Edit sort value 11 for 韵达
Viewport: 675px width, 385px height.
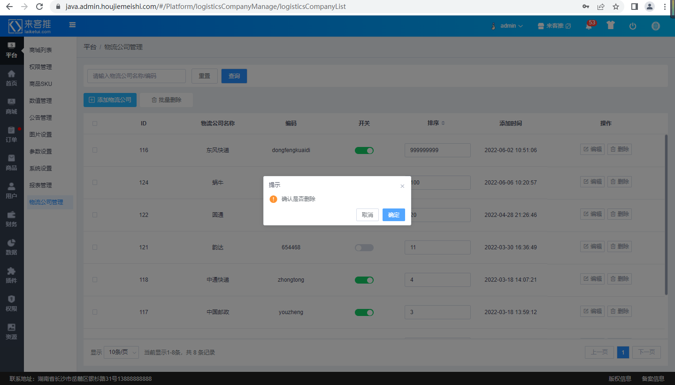(x=437, y=247)
